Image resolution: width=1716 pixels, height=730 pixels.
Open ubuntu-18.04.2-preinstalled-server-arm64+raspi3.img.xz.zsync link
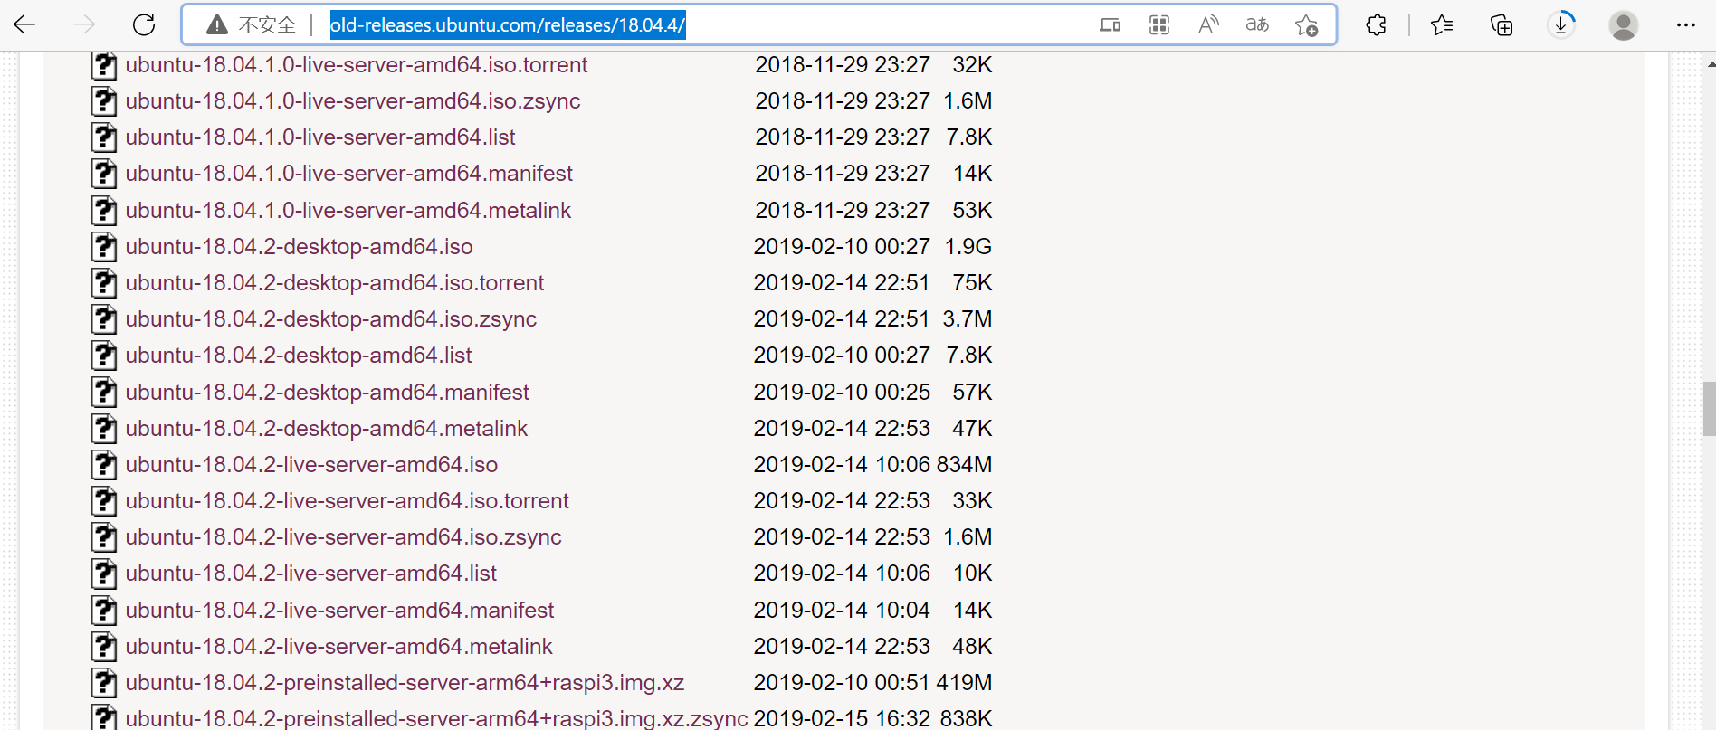[437, 718]
